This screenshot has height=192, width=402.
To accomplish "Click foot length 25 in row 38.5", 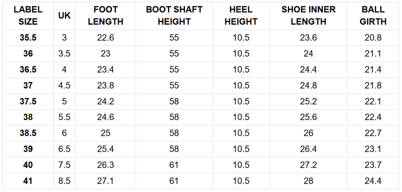I will click(x=106, y=133).
